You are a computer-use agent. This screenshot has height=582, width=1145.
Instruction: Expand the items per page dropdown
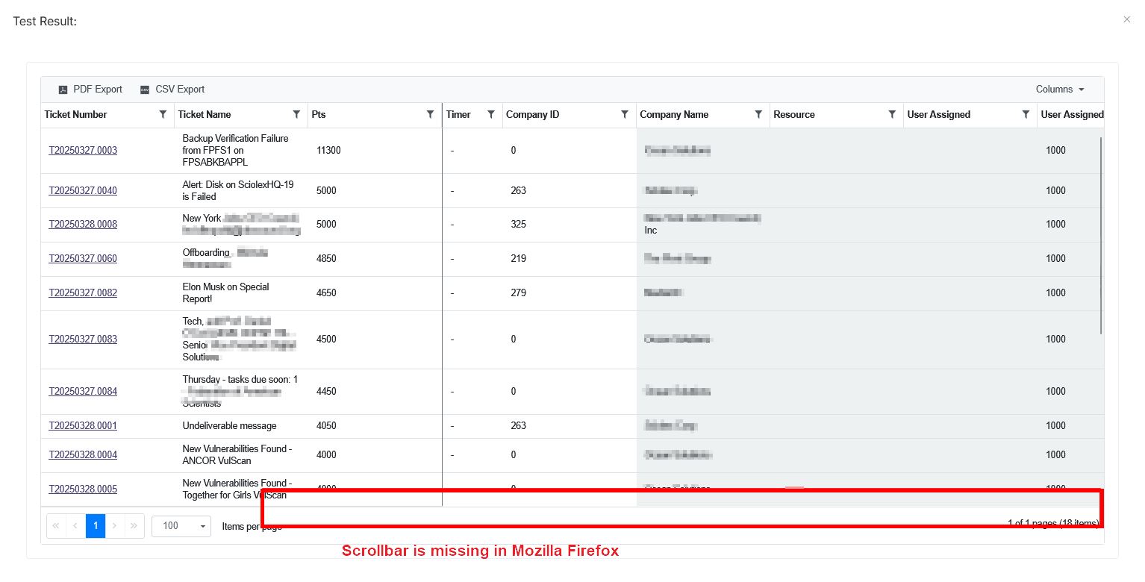(202, 526)
